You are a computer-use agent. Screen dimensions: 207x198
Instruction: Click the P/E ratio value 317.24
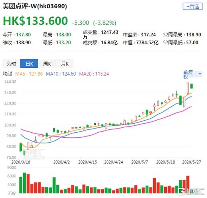pos(148,35)
